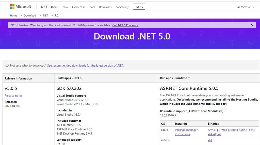
Task: Open the Architecture menu item
Action: coord(78,7)
